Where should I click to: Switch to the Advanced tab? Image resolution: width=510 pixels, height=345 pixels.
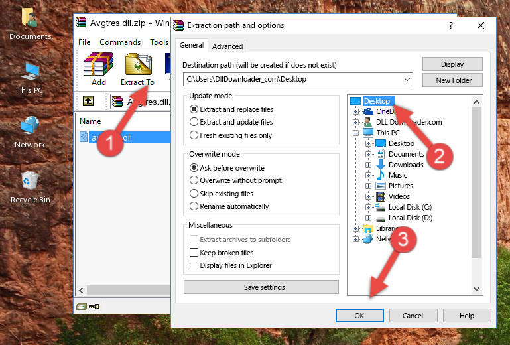click(x=227, y=46)
